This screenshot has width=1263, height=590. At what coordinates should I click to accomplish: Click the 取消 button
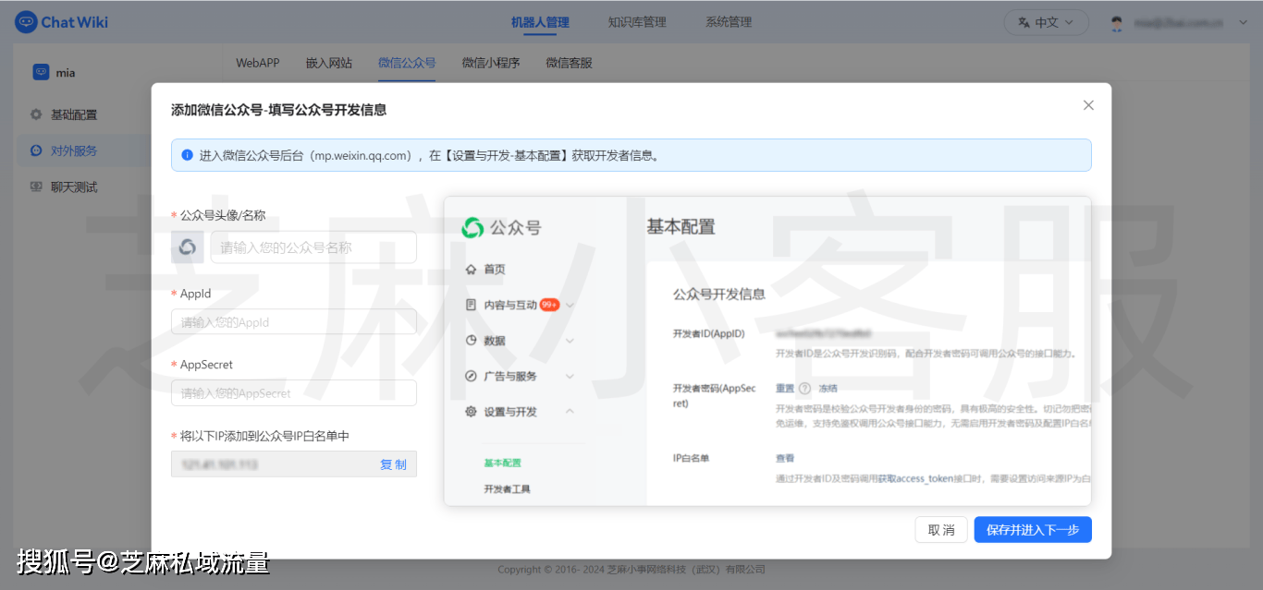point(941,529)
